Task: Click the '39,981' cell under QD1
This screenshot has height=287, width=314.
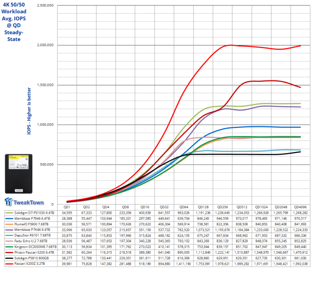Action: click(67, 264)
